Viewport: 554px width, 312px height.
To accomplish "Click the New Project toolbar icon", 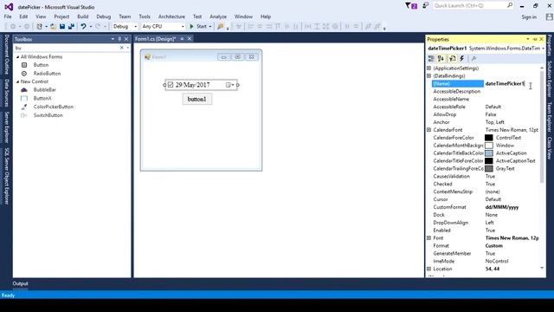I will [x=40, y=26].
